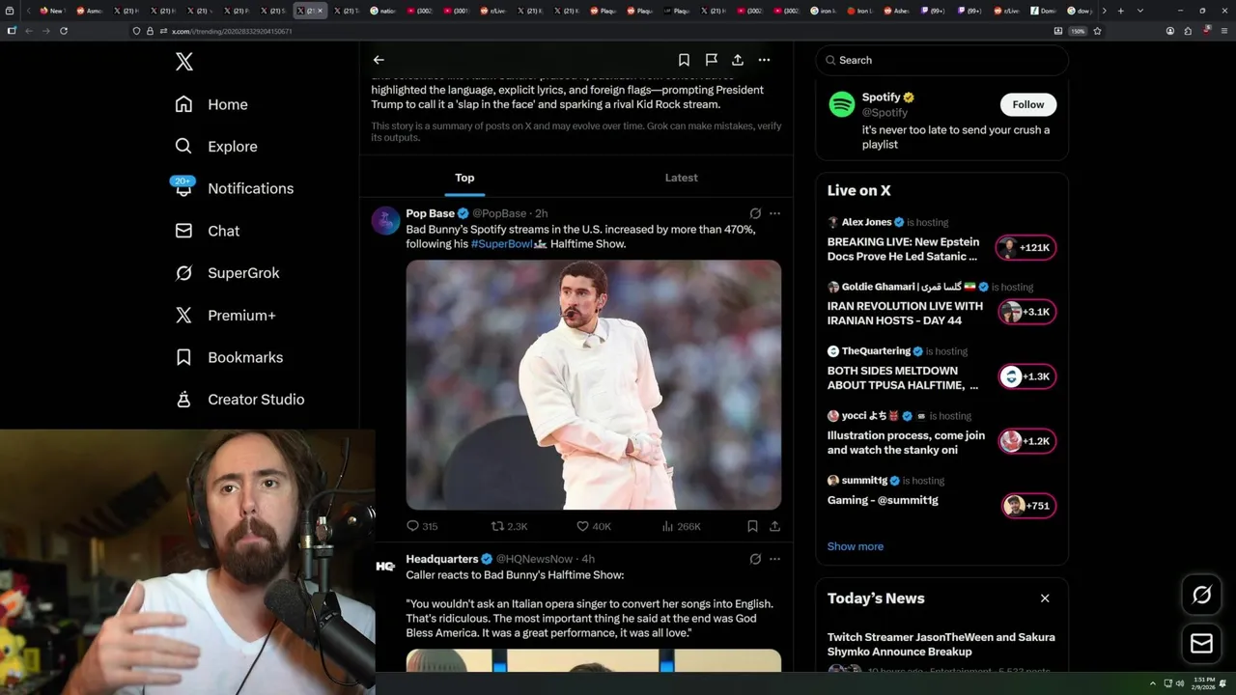The image size is (1236, 695).
Task: Flag the story with the report icon
Action: (x=711, y=60)
